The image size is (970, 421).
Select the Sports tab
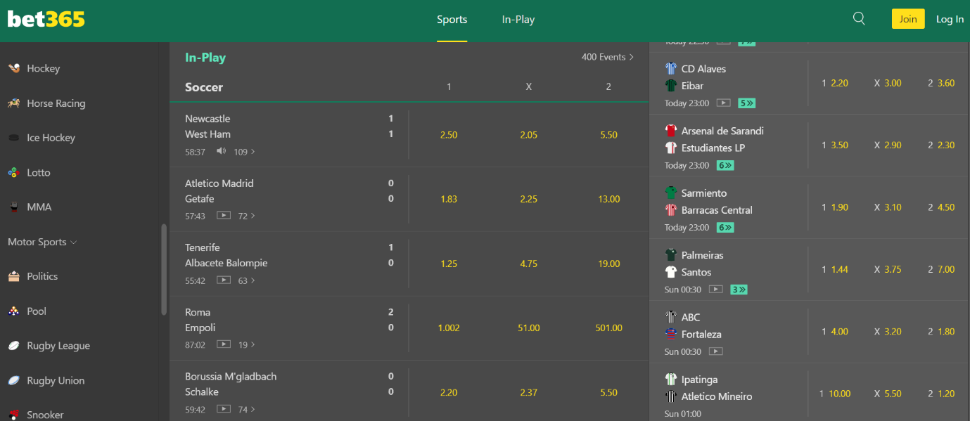coord(452,20)
